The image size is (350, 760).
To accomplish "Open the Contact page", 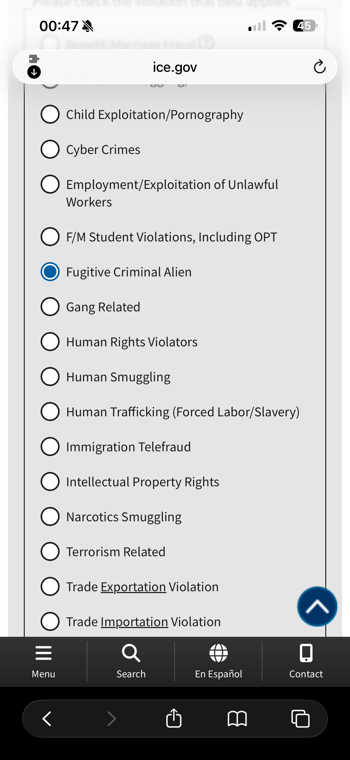I will pos(306,661).
